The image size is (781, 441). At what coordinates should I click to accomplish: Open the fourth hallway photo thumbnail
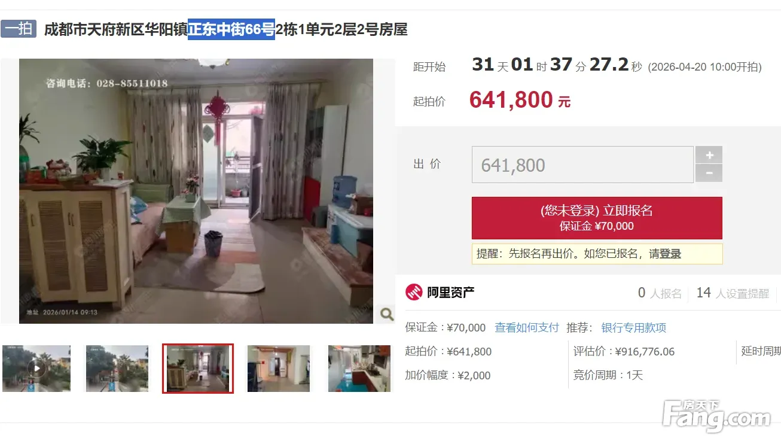279,369
